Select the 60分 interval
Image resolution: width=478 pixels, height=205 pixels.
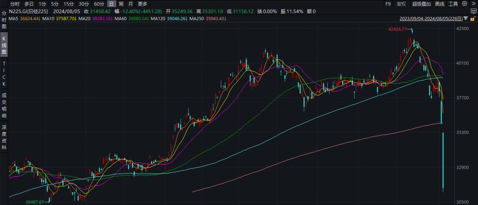[x=99, y=4]
